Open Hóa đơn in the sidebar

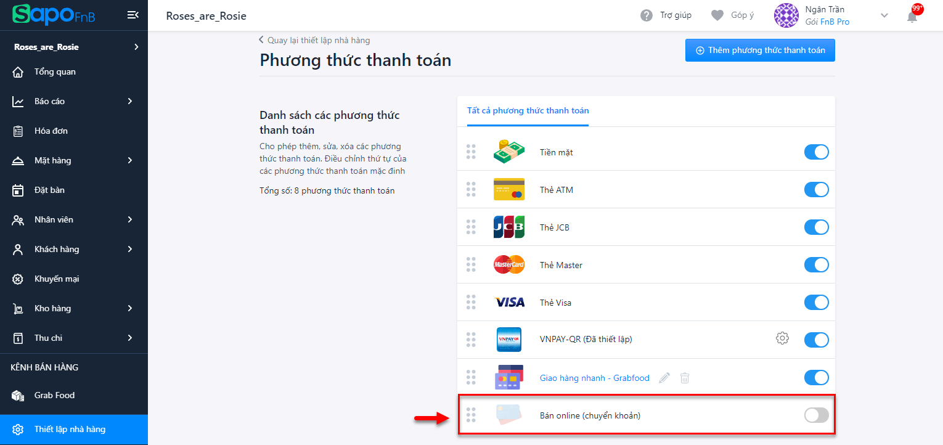(x=51, y=131)
